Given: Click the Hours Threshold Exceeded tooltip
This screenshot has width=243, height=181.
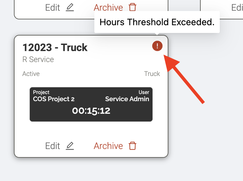Looking at the screenshot, I should [157, 22].
